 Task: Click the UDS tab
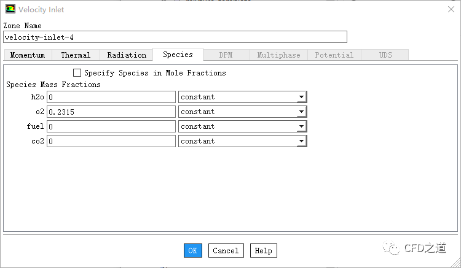(x=385, y=55)
